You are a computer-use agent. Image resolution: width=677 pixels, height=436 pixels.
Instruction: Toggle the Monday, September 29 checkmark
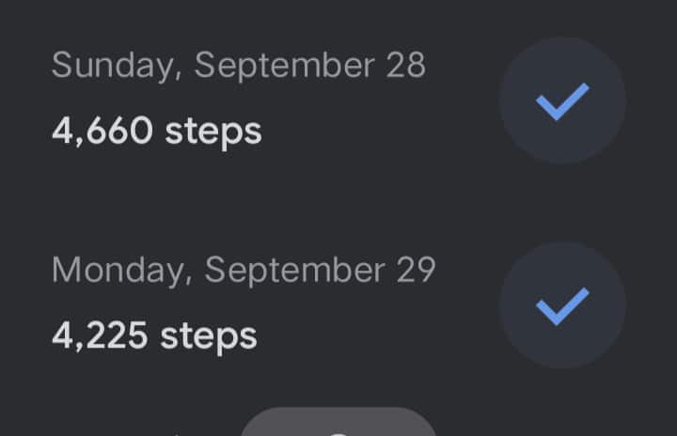(562, 305)
